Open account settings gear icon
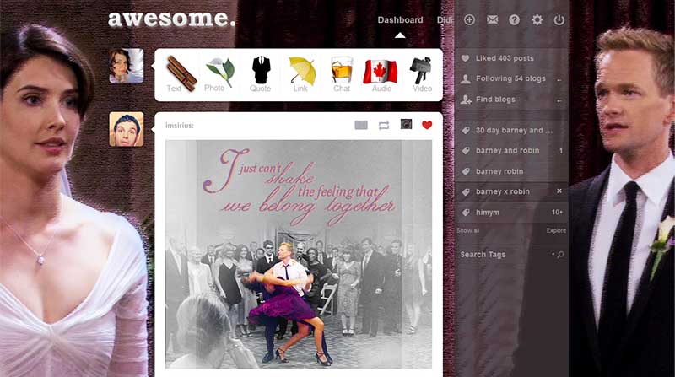The image size is (675, 377). pyautogui.click(x=537, y=19)
